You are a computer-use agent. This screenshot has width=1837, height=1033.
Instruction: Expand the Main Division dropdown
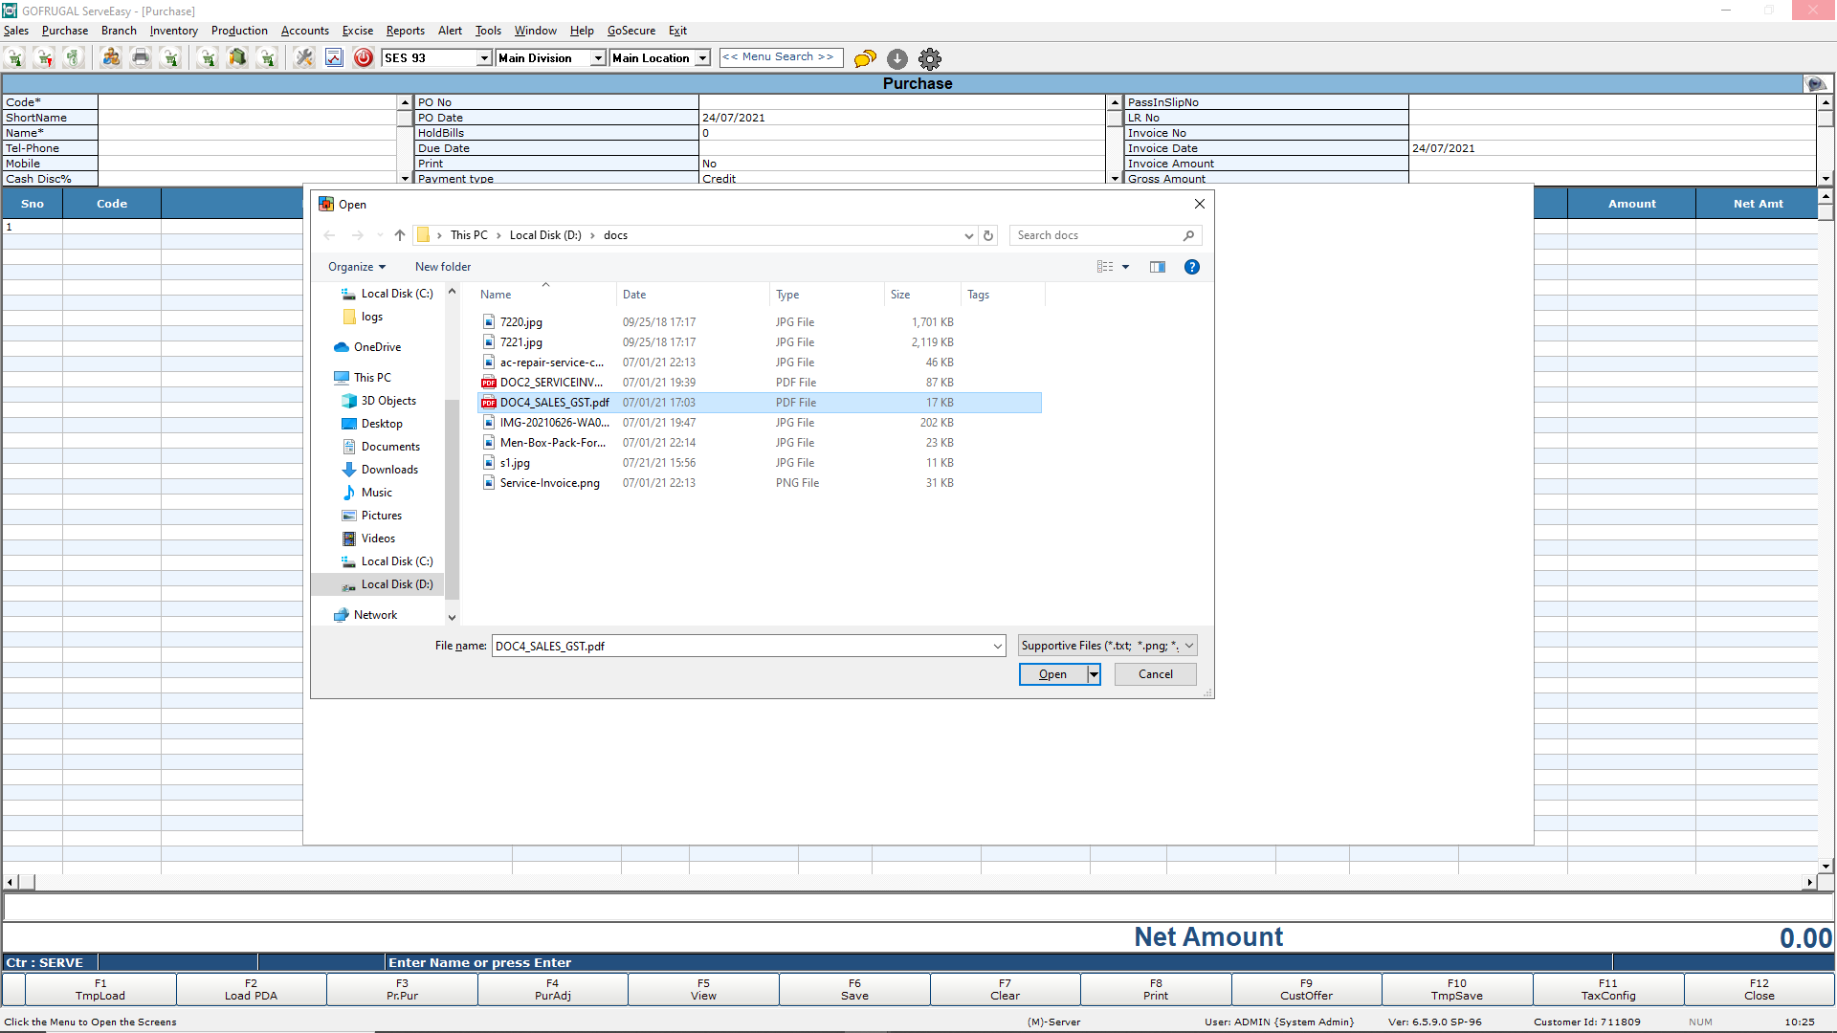point(598,58)
